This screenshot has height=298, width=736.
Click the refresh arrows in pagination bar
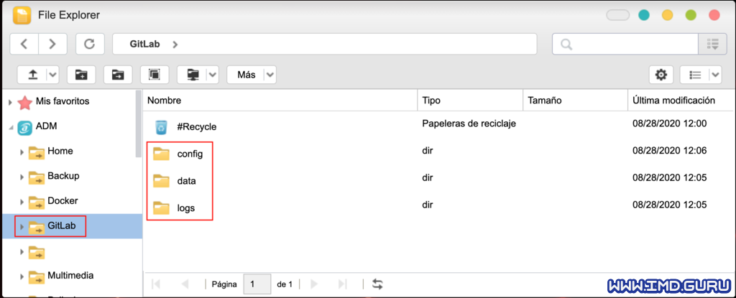tap(378, 284)
